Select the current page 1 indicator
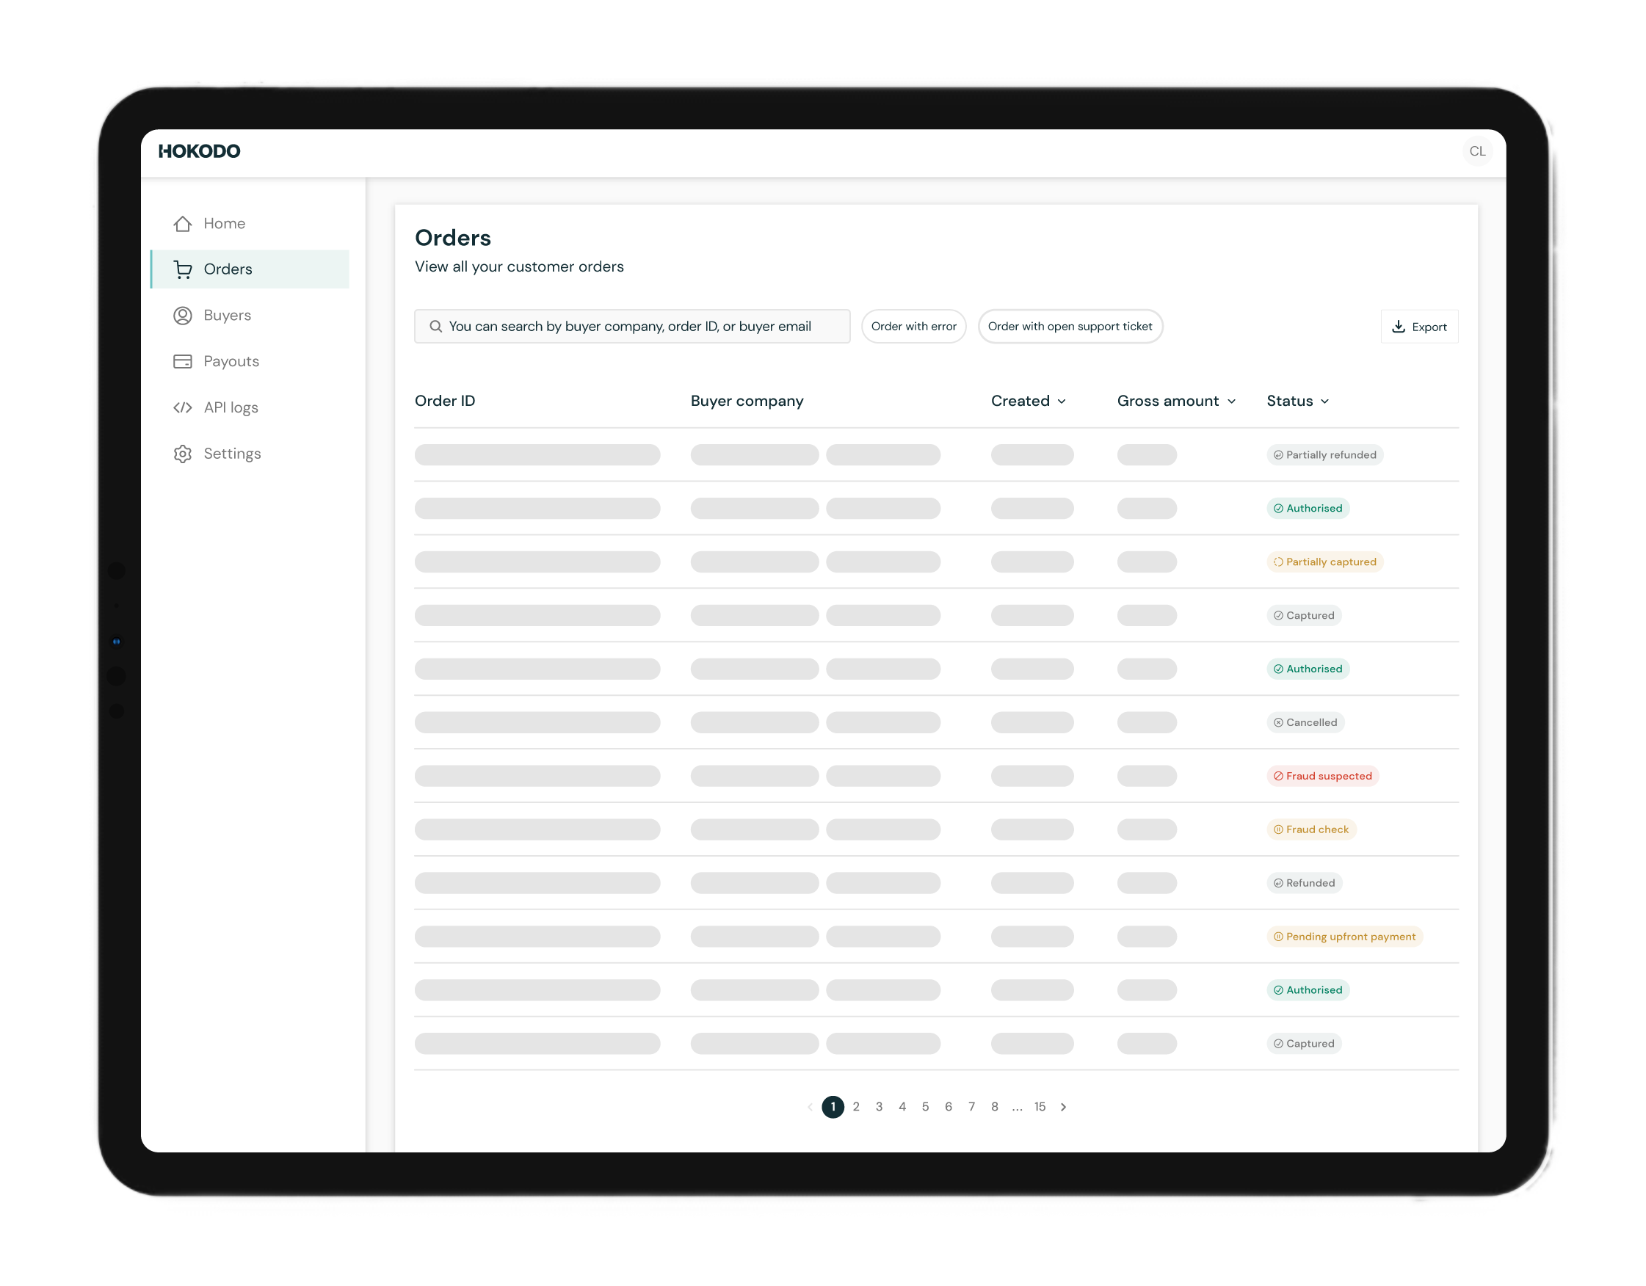 click(x=833, y=1107)
